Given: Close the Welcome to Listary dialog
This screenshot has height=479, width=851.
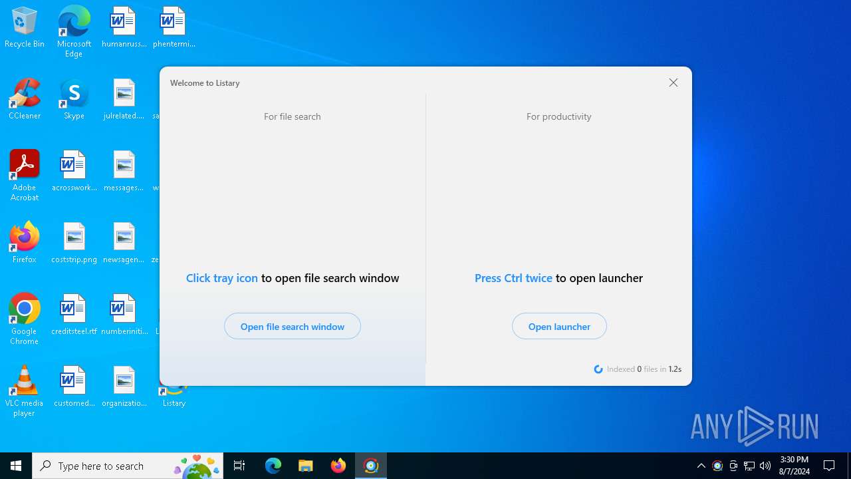Looking at the screenshot, I should click(x=673, y=82).
